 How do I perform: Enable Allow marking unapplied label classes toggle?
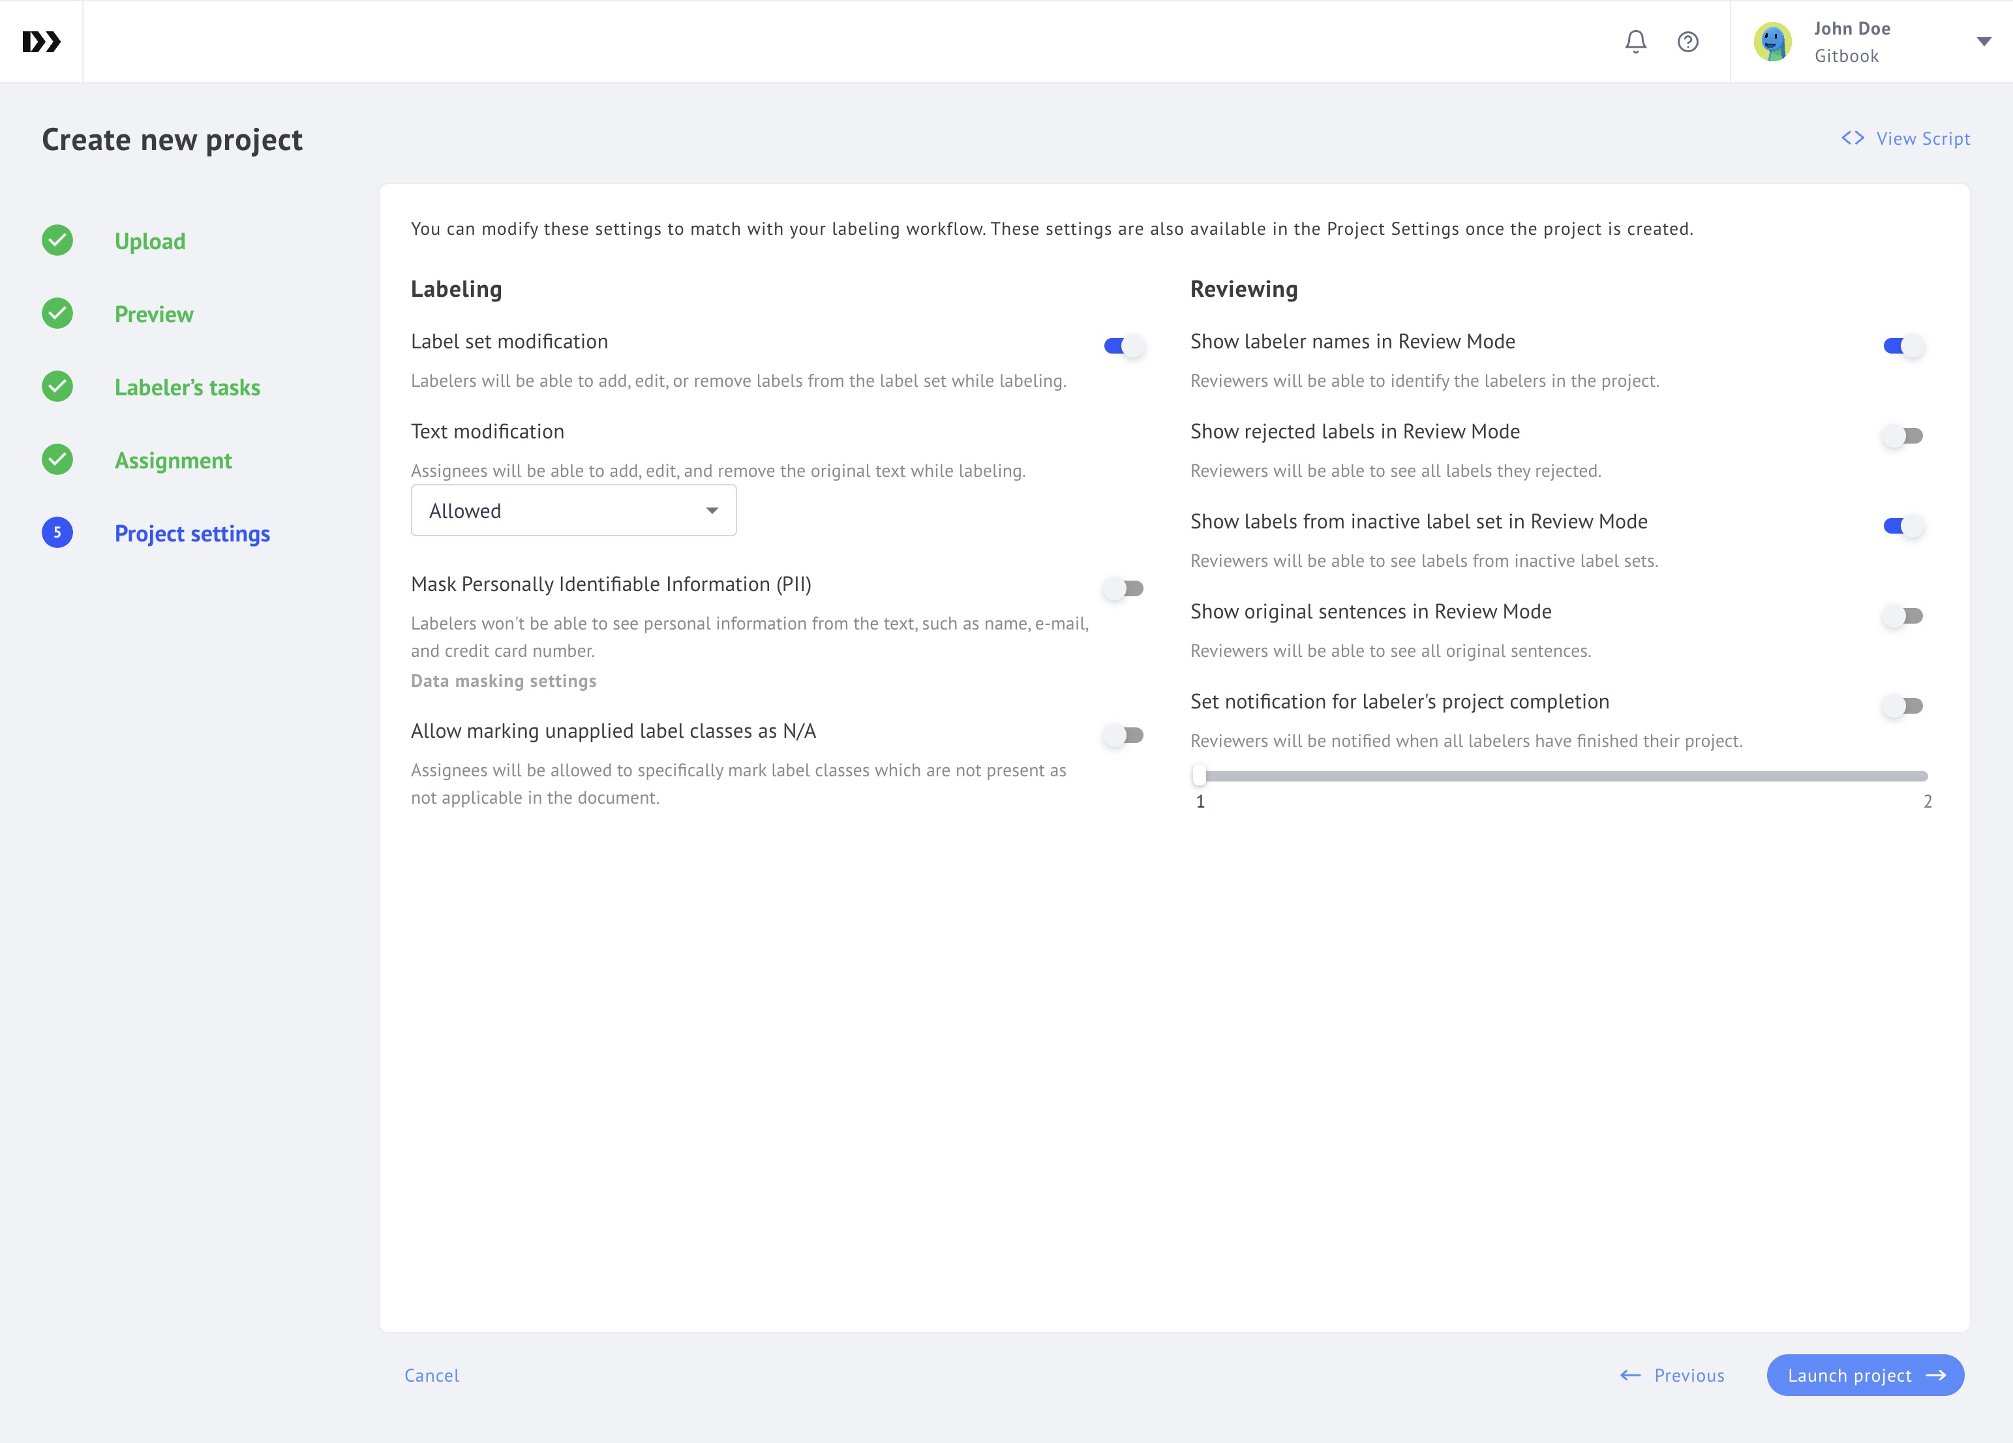pos(1124,736)
